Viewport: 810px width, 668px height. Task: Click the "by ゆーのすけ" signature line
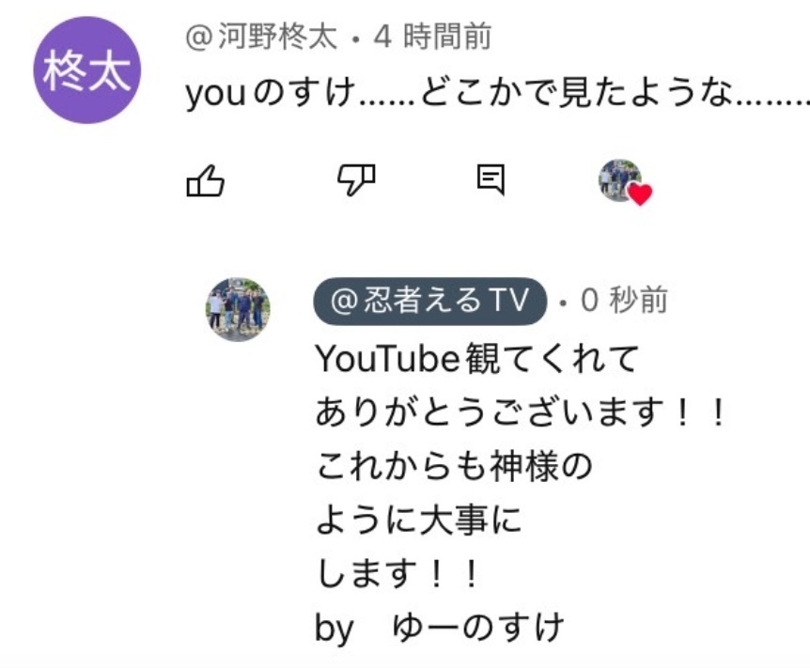(x=440, y=629)
